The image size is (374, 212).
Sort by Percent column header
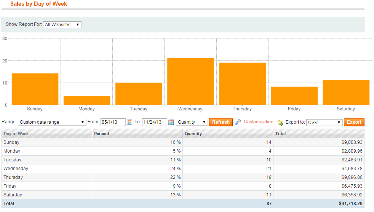click(x=102, y=134)
